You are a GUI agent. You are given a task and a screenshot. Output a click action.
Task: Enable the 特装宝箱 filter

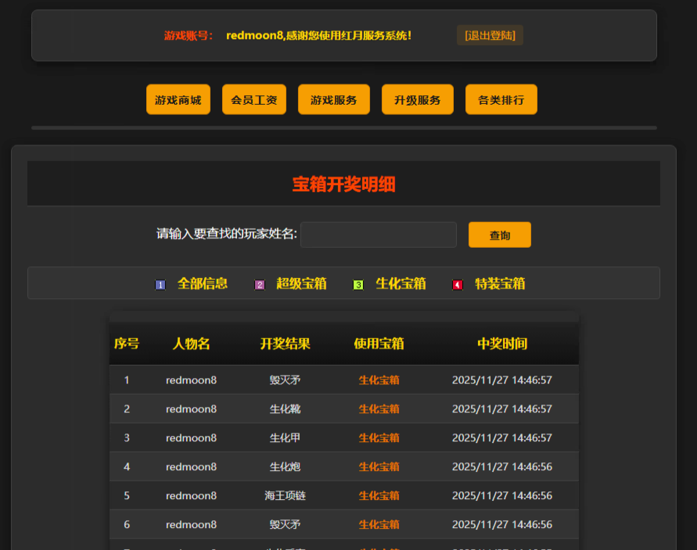499,284
